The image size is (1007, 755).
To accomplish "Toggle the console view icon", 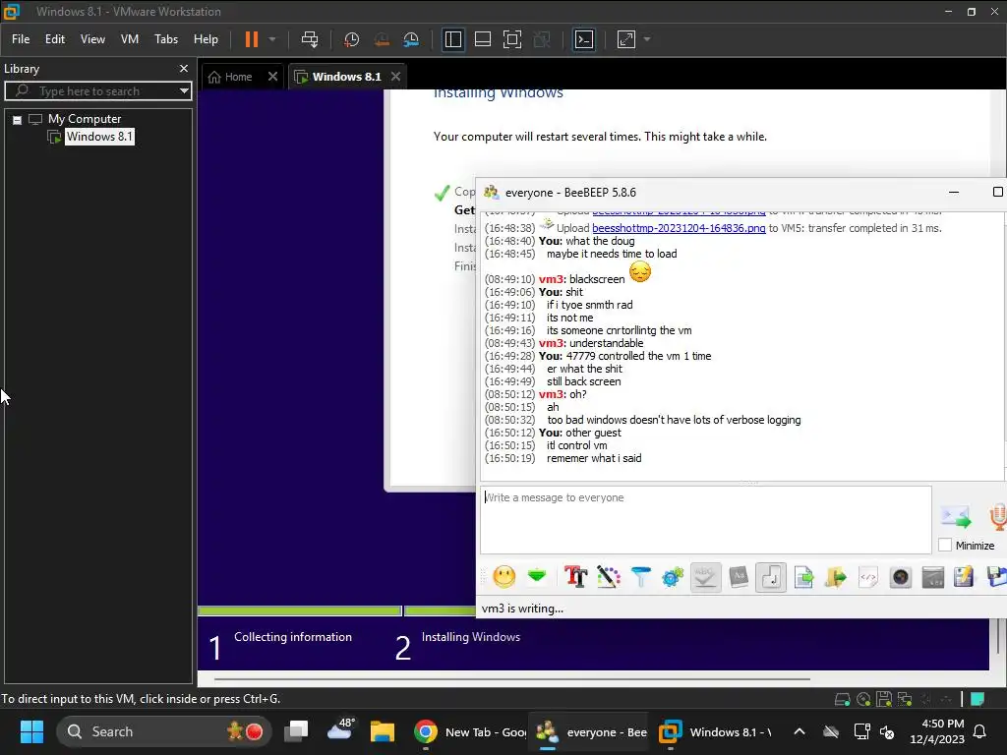I will (x=584, y=39).
